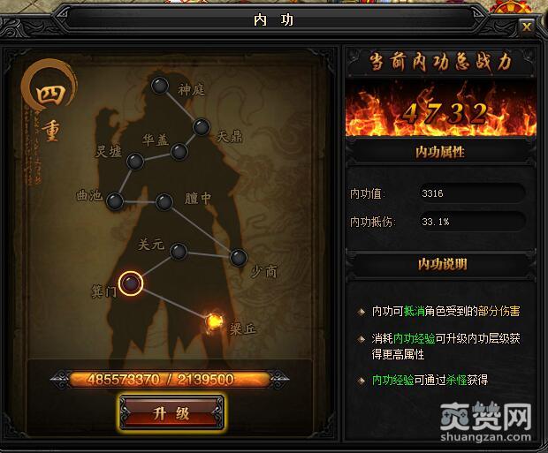
Task: Click the 当前内功总战力 title banner
Action: point(440,62)
